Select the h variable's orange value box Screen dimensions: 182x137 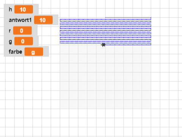24,10
